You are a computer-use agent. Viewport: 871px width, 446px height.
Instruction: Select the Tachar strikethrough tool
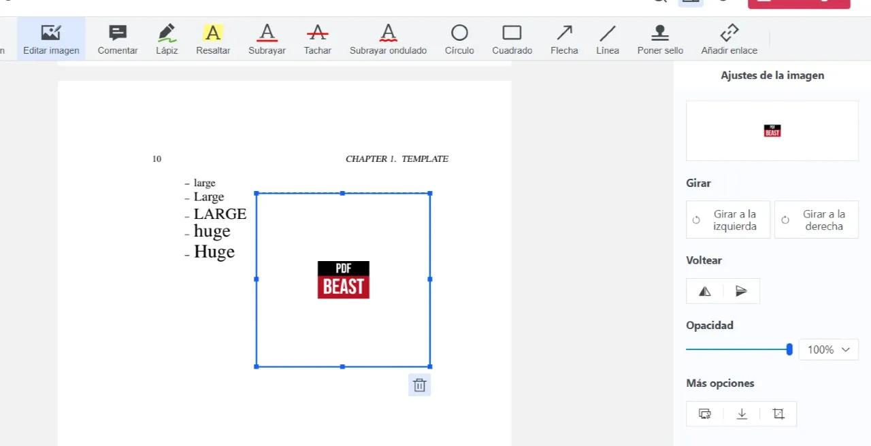pyautogui.click(x=317, y=39)
